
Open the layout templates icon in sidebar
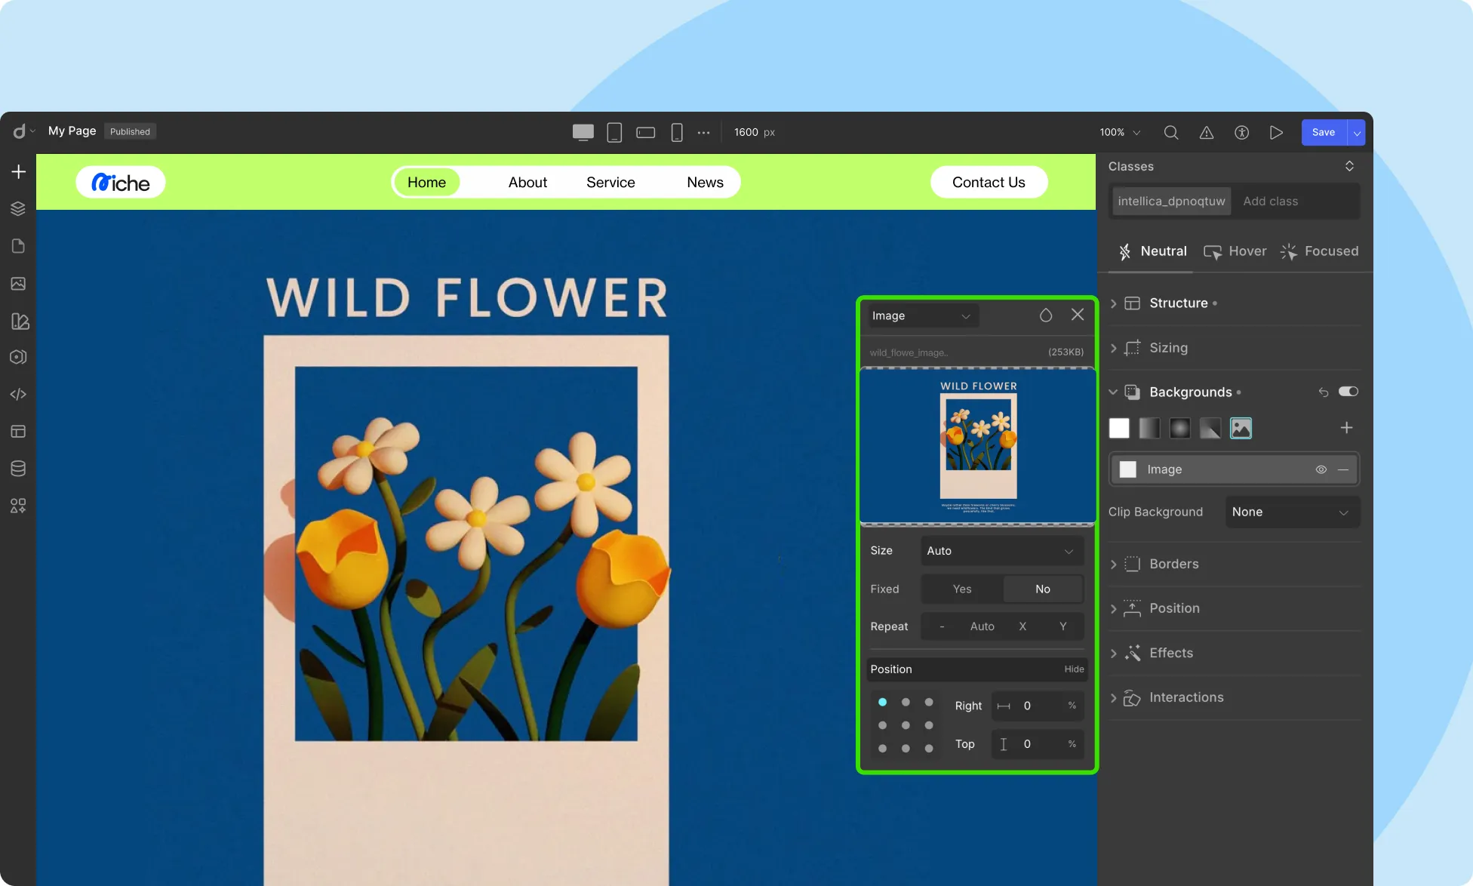[x=19, y=432]
